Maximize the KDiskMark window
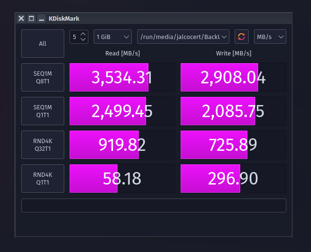Screen dimensions: 311x252 [31, 18]
